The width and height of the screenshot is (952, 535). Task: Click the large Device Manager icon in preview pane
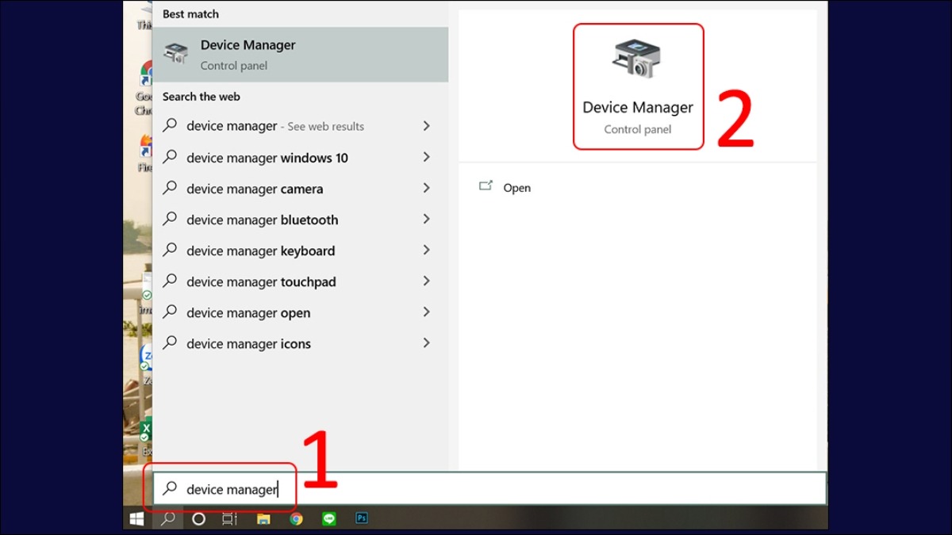tap(638, 59)
